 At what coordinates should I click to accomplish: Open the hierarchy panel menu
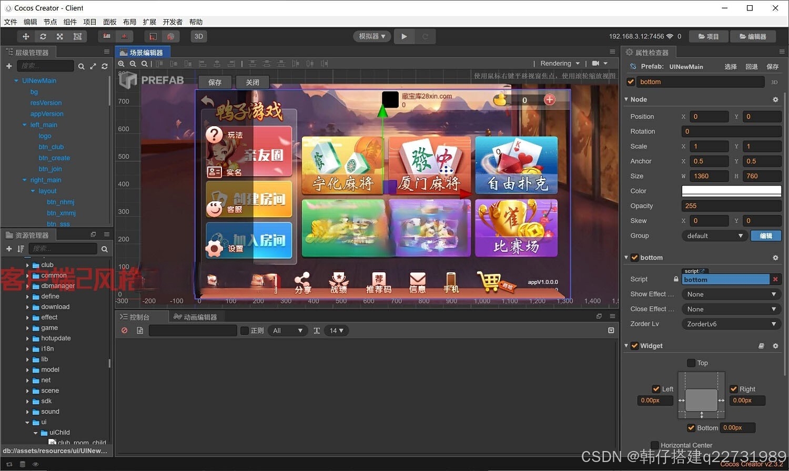[x=107, y=52]
